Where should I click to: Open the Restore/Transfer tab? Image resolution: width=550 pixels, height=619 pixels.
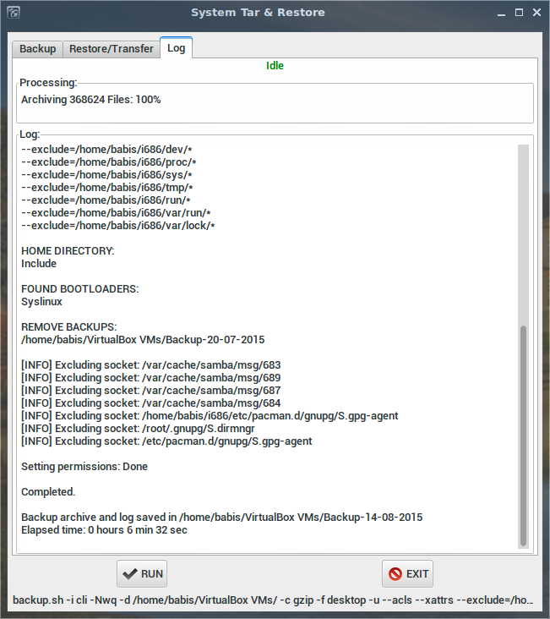pyautogui.click(x=112, y=49)
